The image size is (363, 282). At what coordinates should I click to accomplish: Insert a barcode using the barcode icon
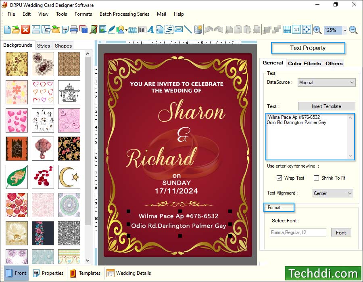142,30
